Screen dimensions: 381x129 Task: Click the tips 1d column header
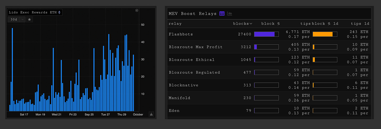click(360, 24)
